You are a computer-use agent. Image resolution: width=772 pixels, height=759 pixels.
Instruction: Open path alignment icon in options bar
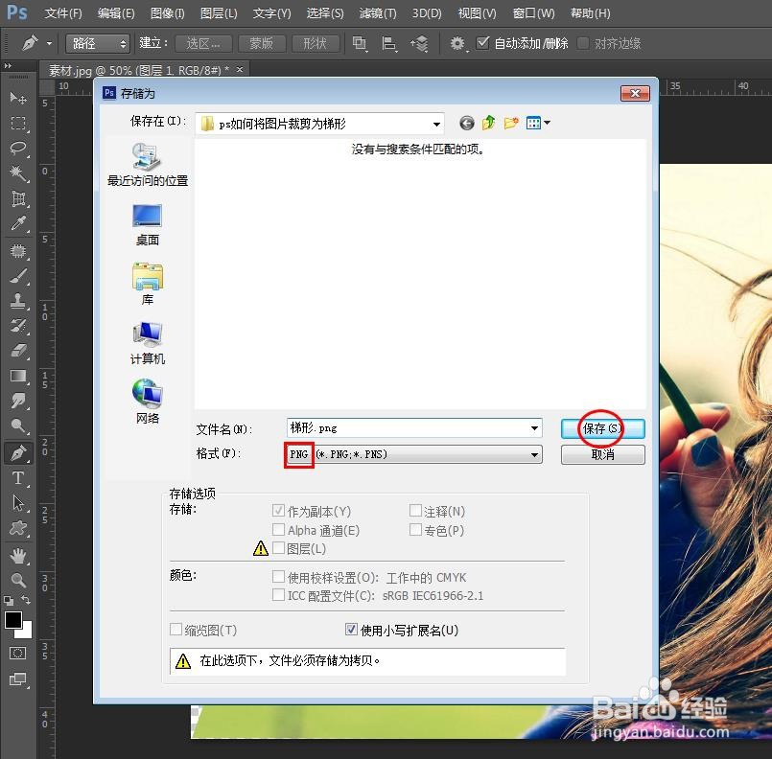pos(389,43)
